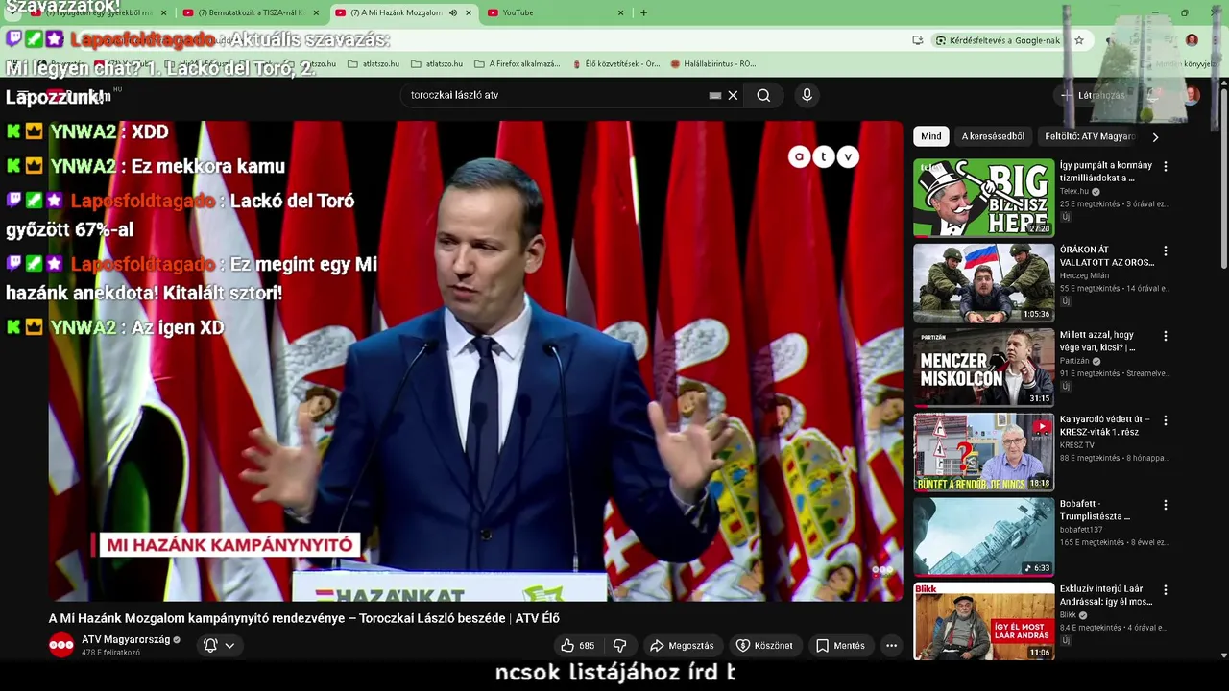Close the Bemutatkozik a TISZA-nál tab

pyautogui.click(x=316, y=12)
